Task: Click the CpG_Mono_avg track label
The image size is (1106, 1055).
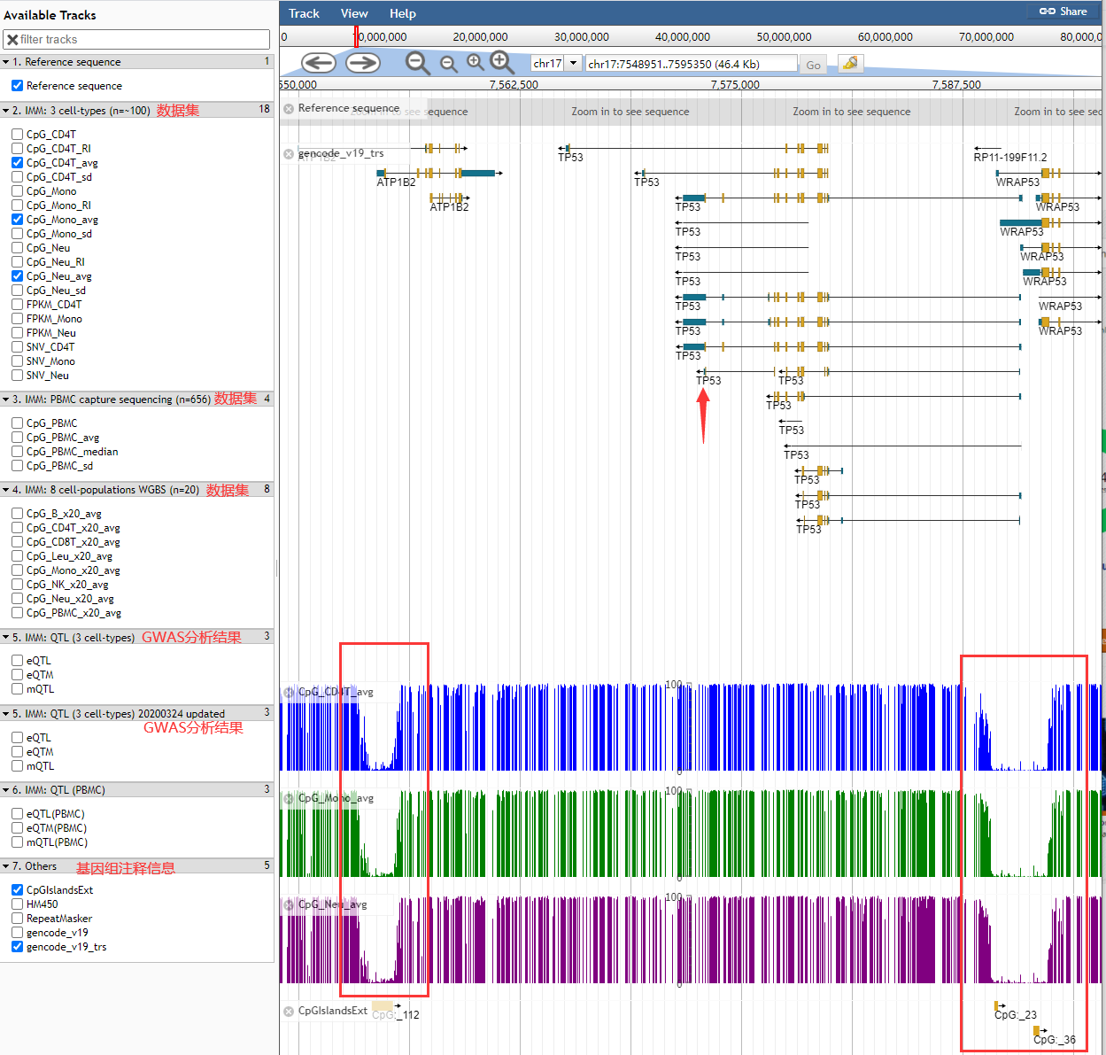Action: 336,799
